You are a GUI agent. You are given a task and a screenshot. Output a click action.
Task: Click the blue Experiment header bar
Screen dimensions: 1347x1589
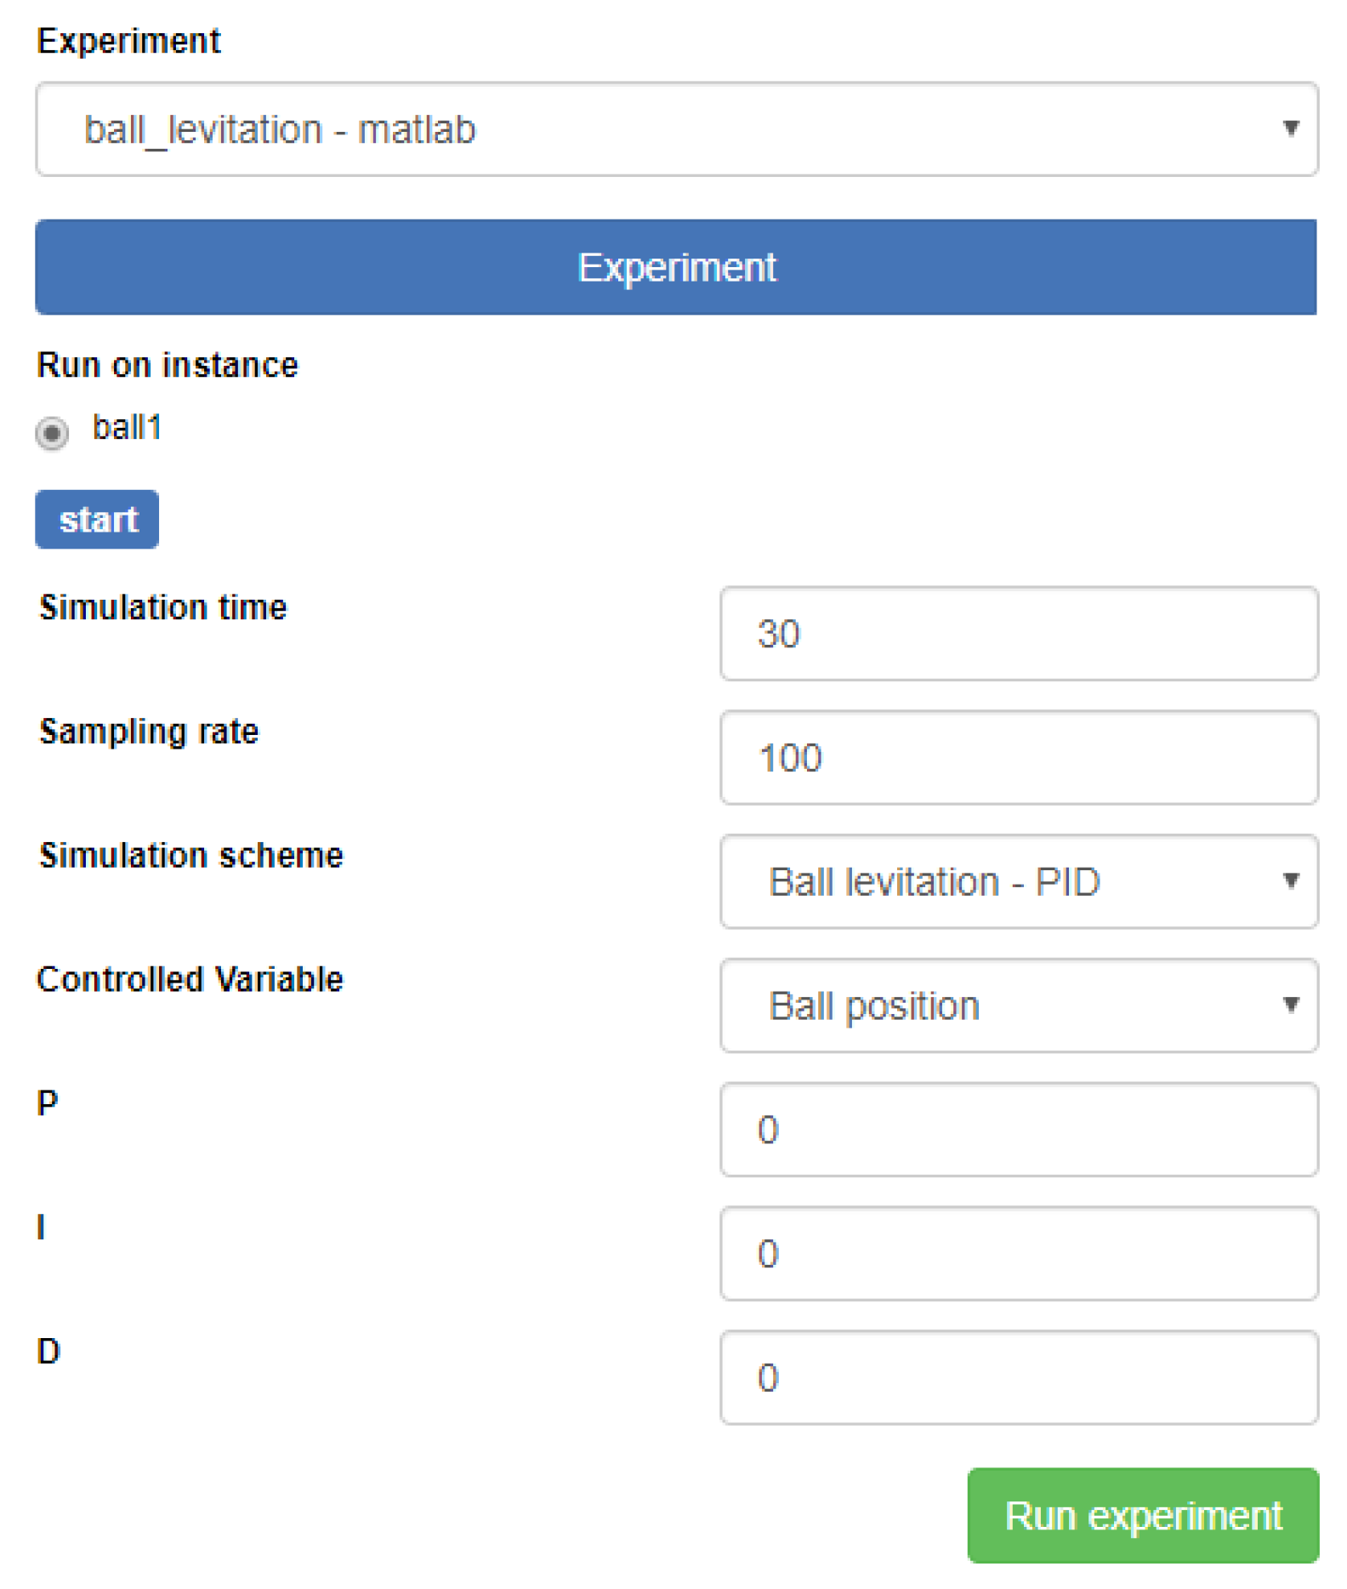676,267
